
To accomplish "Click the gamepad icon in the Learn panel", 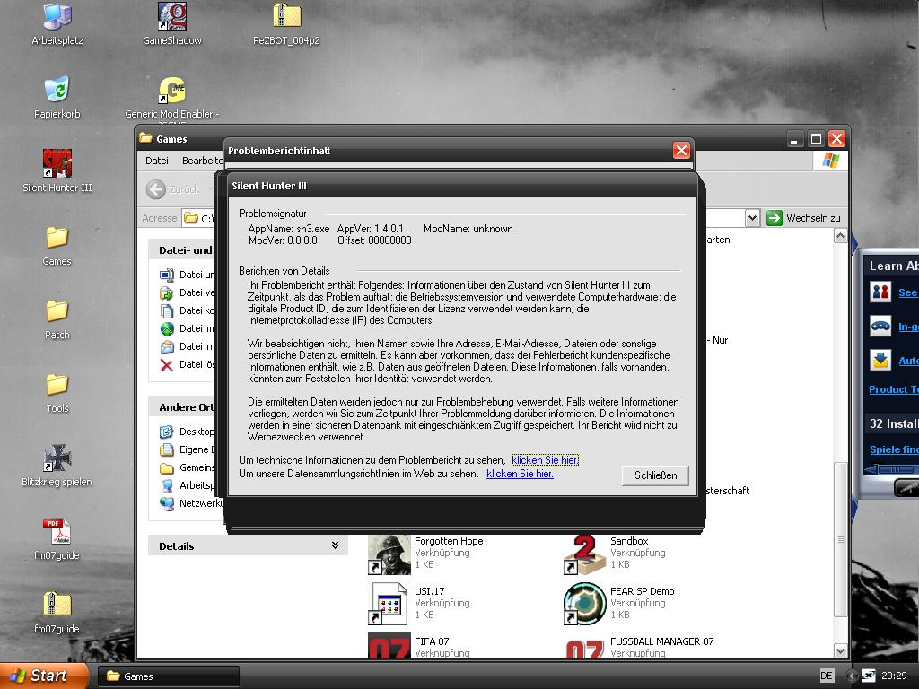I will coord(880,326).
